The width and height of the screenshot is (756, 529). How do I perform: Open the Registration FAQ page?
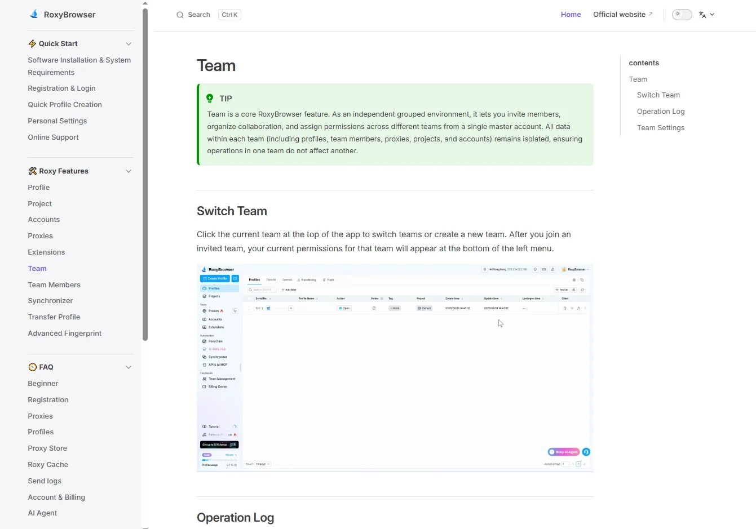pyautogui.click(x=48, y=400)
